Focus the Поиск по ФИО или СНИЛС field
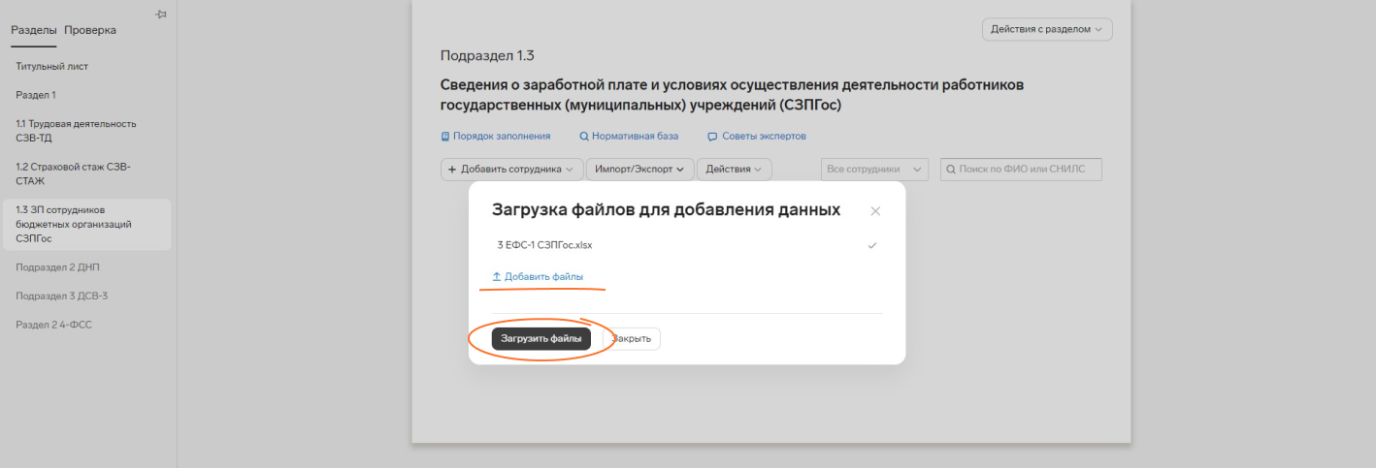The width and height of the screenshot is (1376, 468). click(x=1021, y=170)
